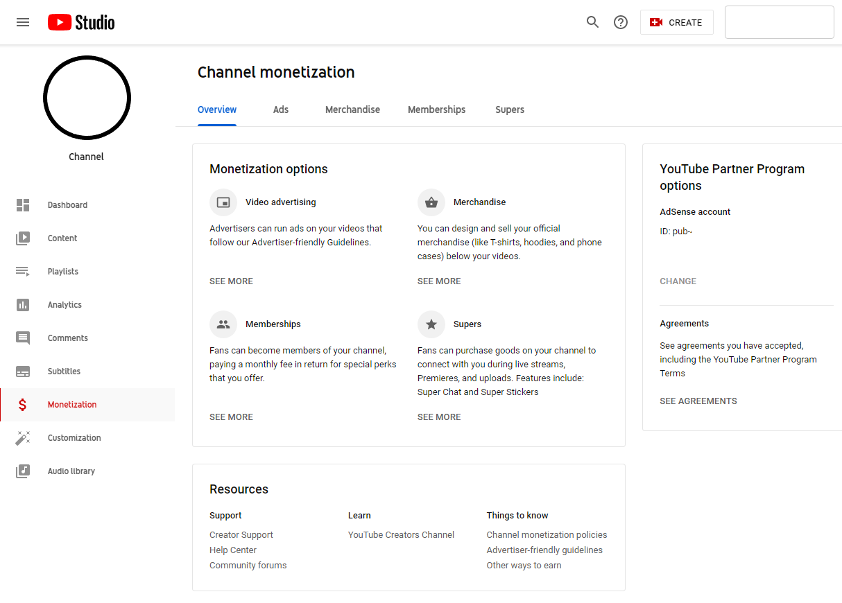Click the Memberships people icon

(x=223, y=324)
